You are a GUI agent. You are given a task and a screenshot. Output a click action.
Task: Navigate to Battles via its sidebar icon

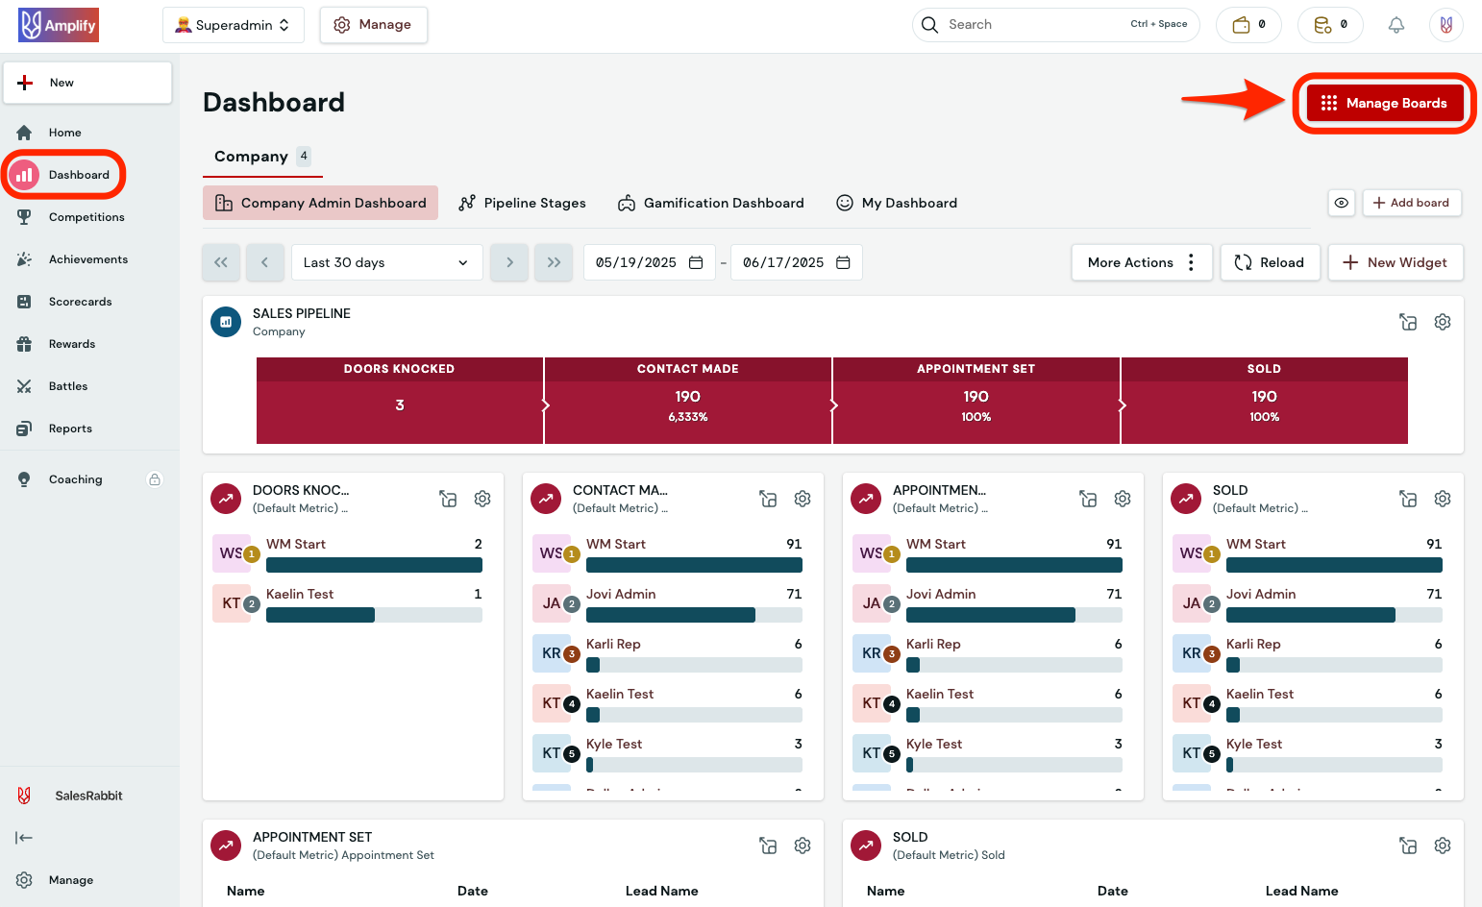click(x=24, y=385)
